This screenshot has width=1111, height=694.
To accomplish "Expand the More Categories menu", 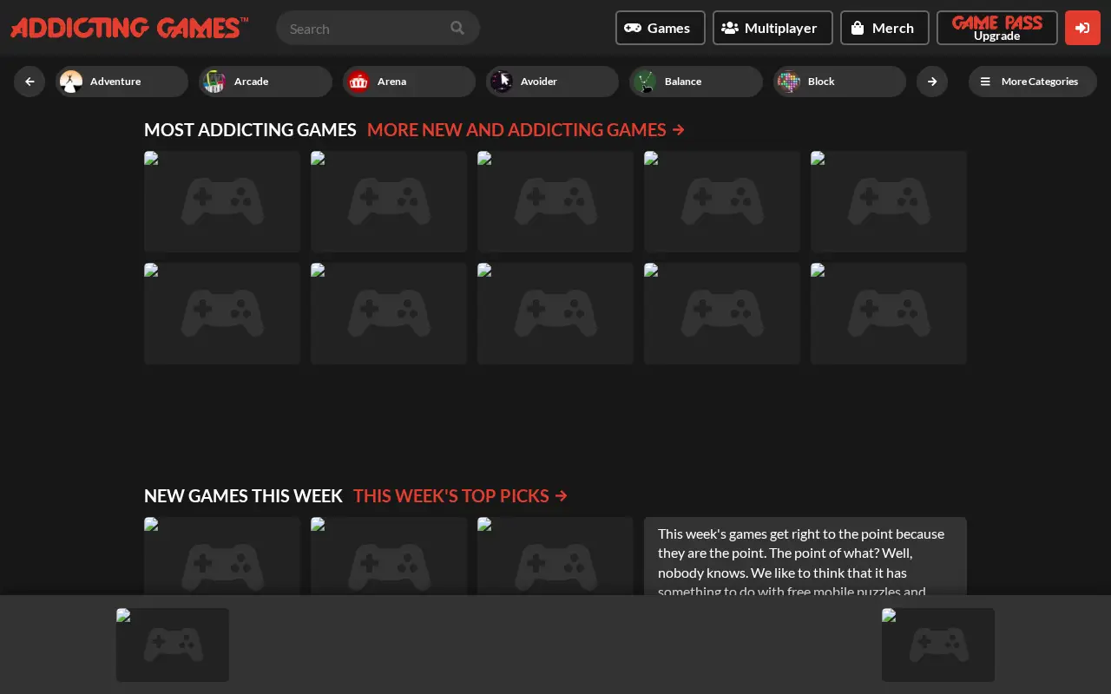I will 1033,82.
